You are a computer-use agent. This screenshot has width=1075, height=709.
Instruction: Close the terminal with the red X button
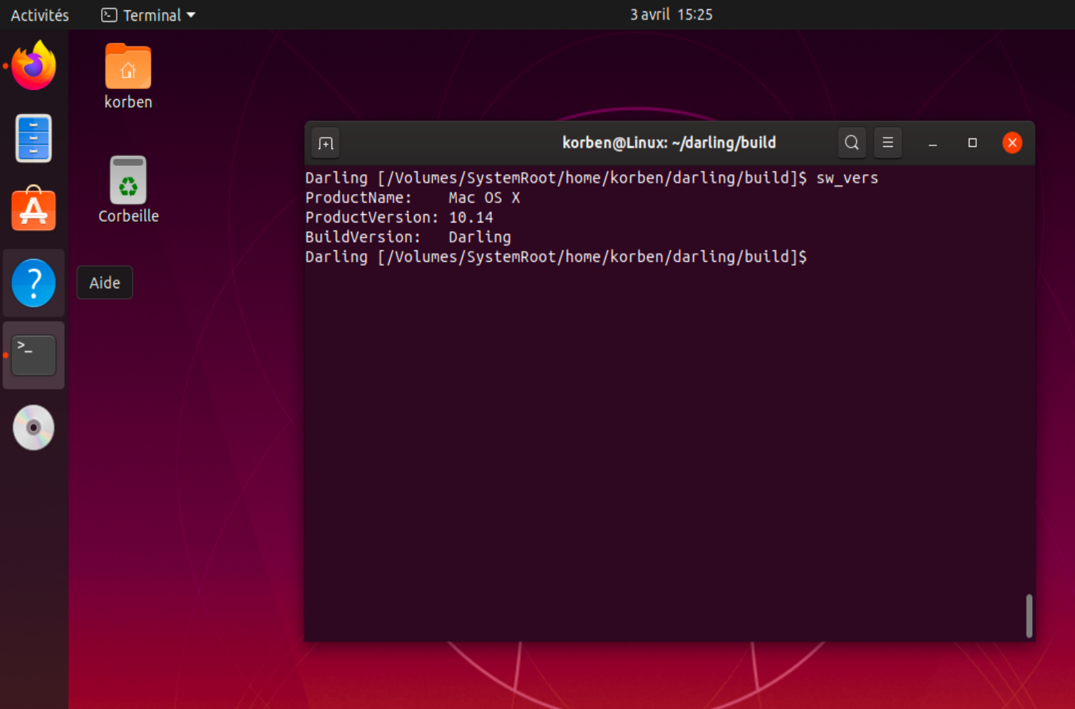[x=1012, y=143]
